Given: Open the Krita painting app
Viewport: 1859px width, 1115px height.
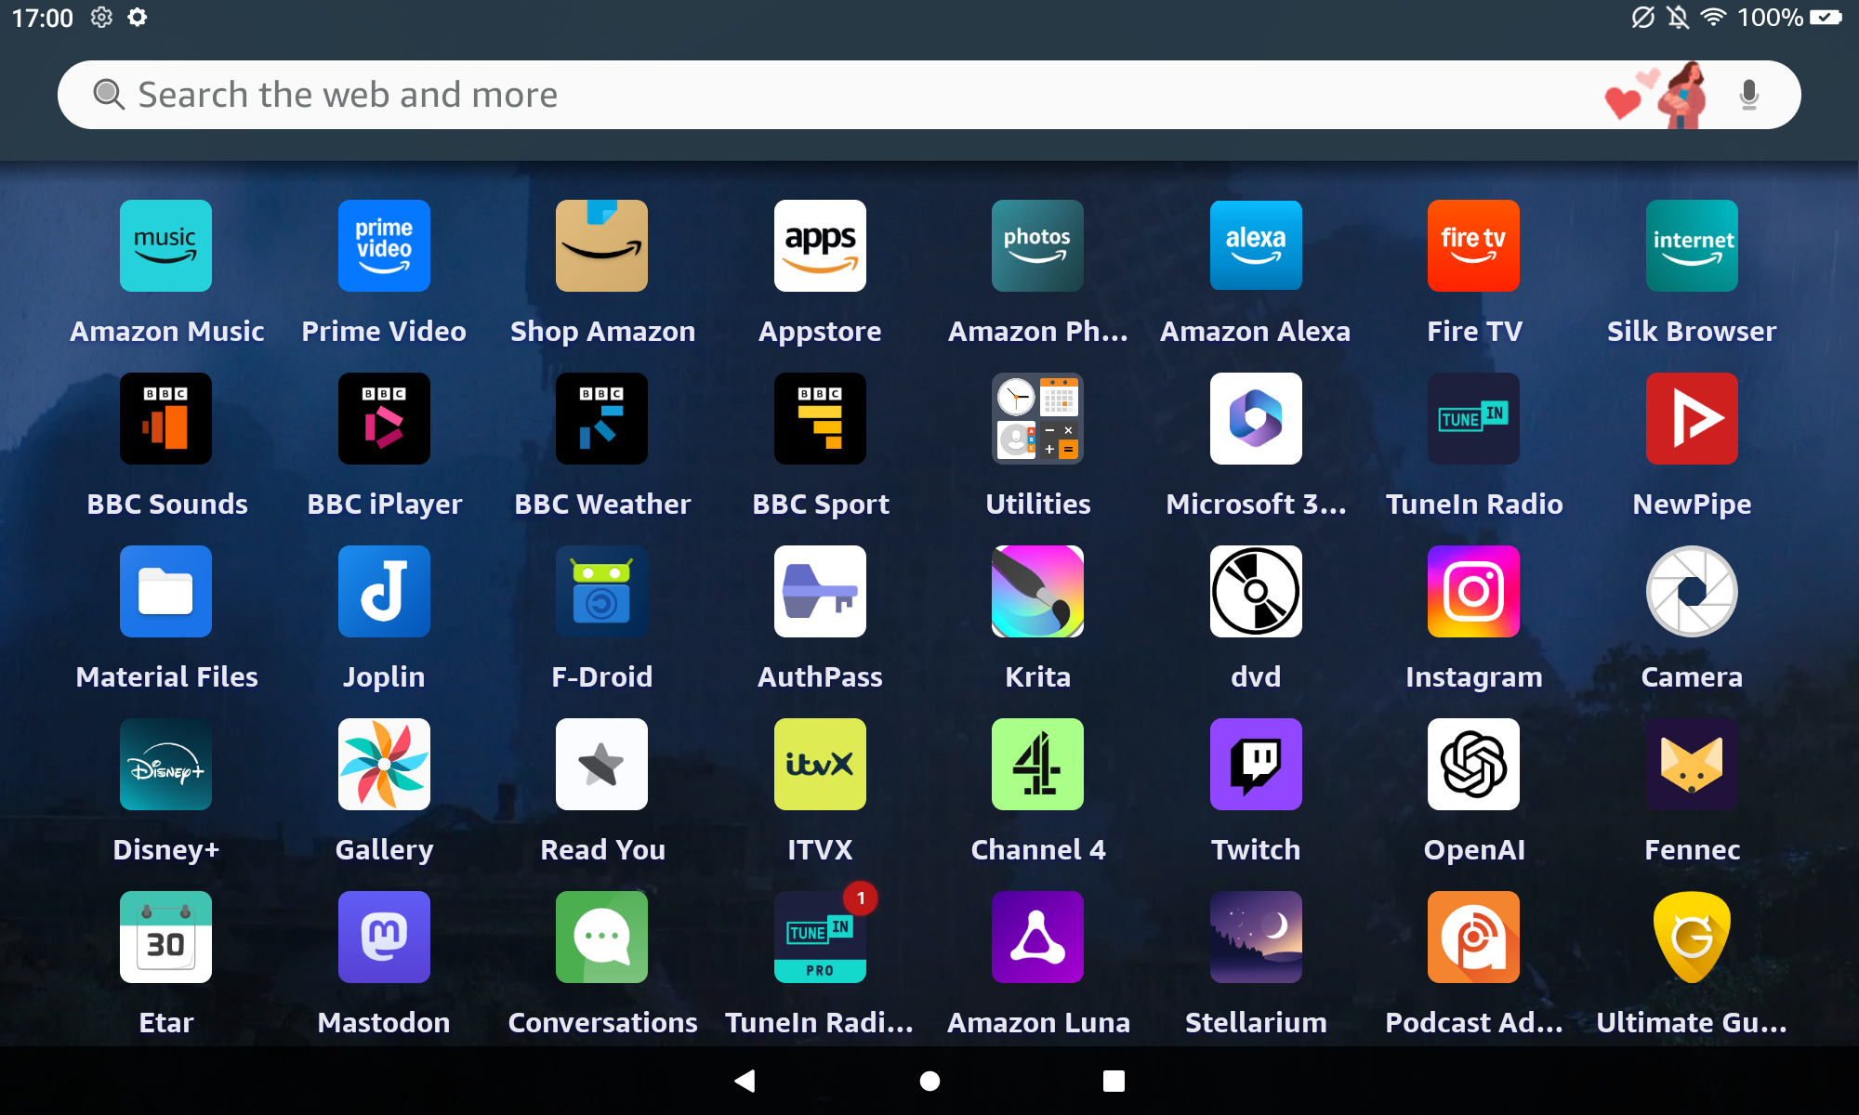Looking at the screenshot, I should pyautogui.click(x=1037, y=592).
